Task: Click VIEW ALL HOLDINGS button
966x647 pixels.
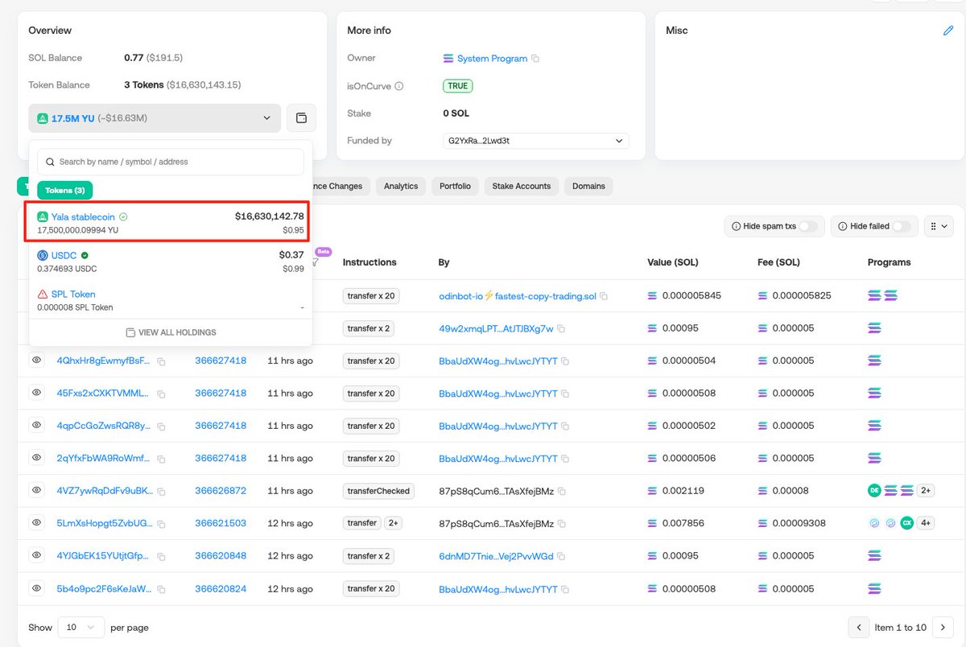Action: pos(171,332)
